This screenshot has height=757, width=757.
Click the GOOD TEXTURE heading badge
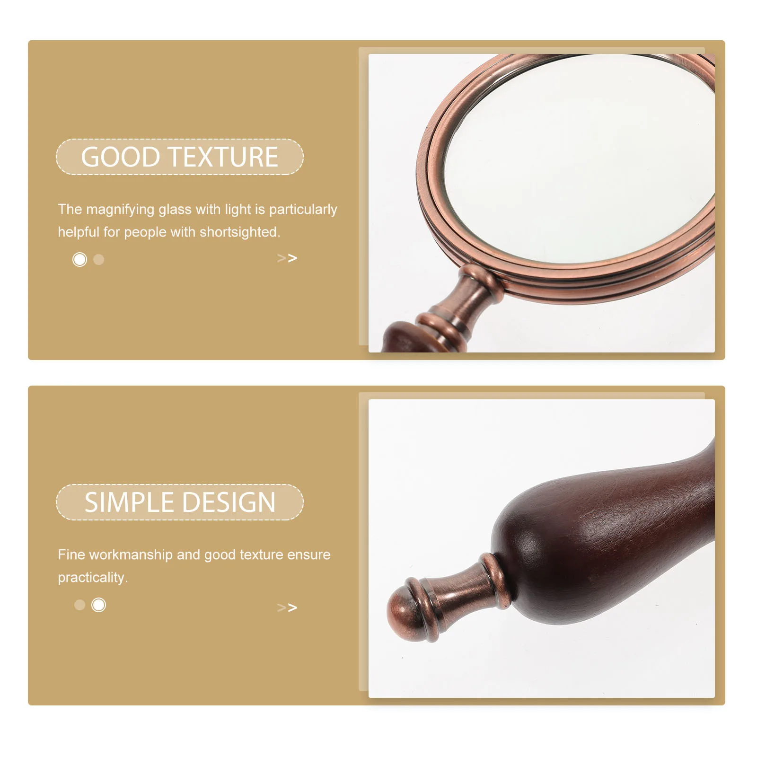click(180, 157)
